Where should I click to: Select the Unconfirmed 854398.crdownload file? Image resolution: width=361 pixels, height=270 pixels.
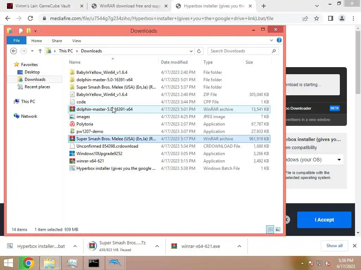169,146
